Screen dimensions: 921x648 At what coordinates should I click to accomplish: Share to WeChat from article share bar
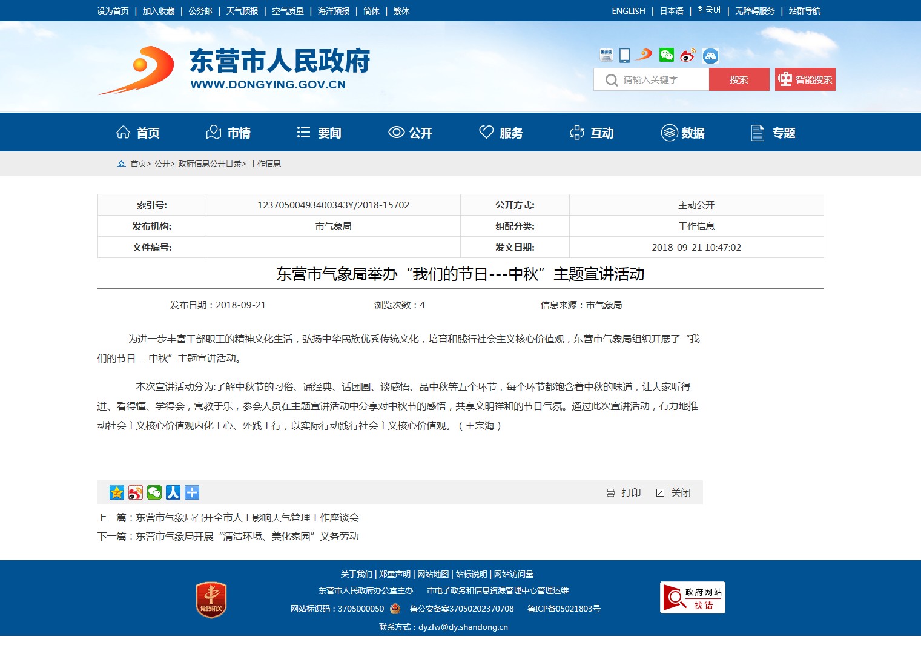coord(154,492)
